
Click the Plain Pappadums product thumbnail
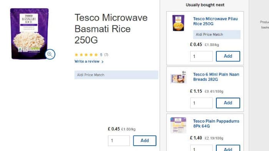click(178, 125)
